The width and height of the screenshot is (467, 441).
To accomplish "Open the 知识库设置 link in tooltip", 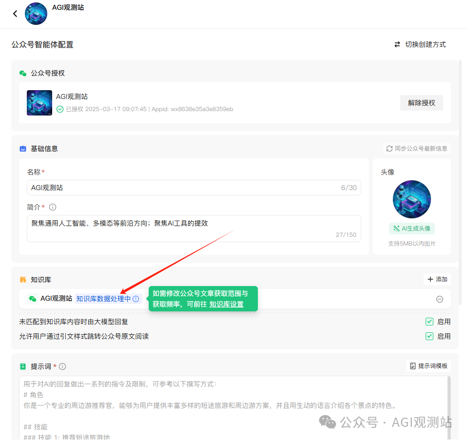I will 226,305.
